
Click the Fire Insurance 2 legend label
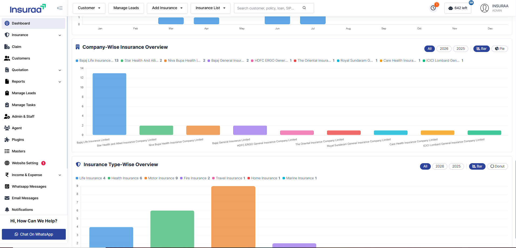[197, 178]
